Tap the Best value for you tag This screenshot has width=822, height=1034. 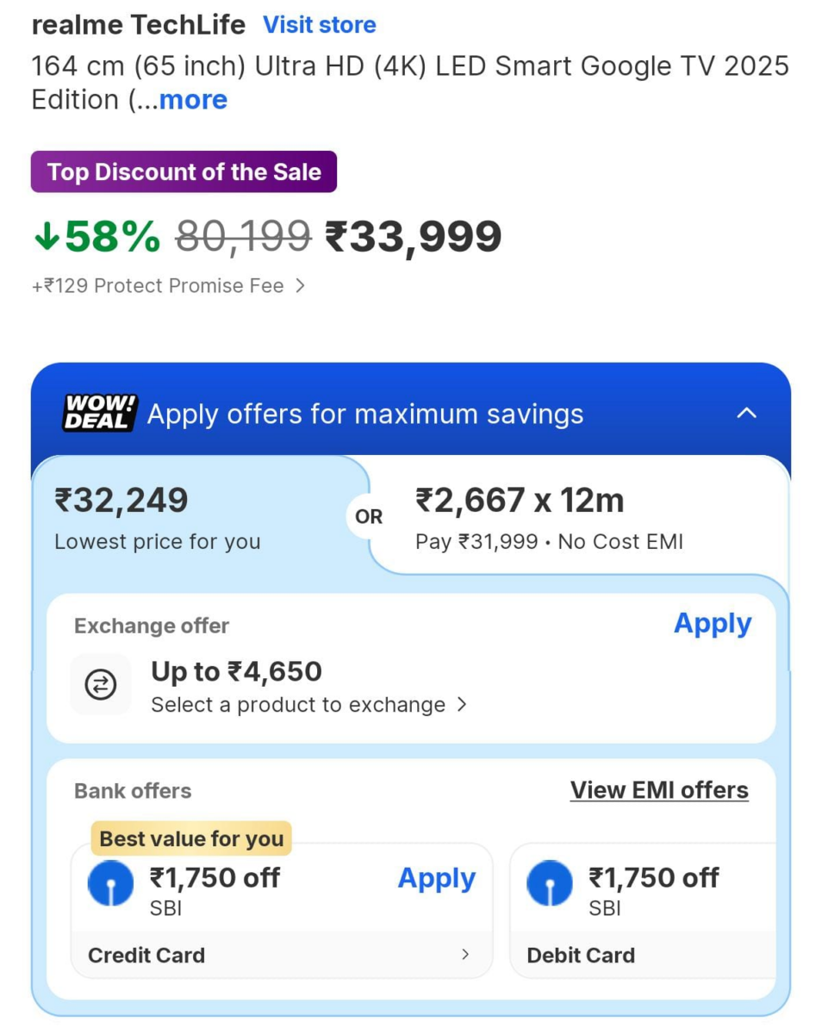pyautogui.click(x=191, y=838)
